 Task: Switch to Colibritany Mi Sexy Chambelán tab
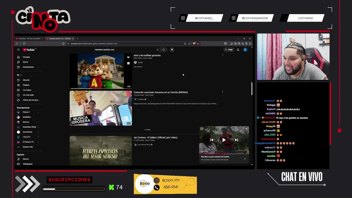29,38
